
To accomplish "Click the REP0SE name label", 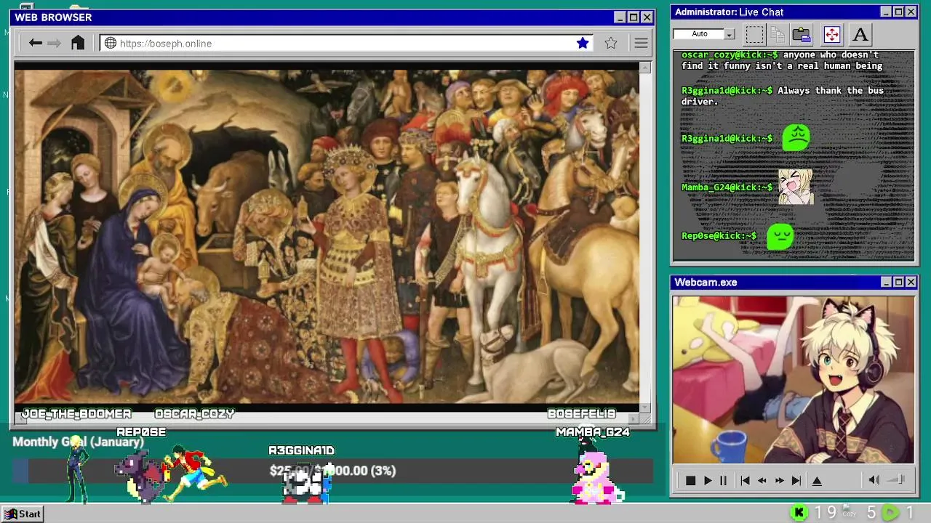I will click(x=141, y=431).
